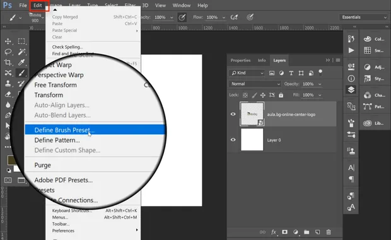Create a new group folder icon
Viewport: 391px width, 240px height.
[306, 232]
